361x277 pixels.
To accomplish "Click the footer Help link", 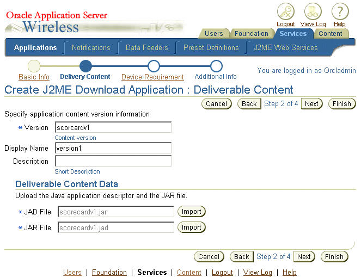I will tap(289, 272).
